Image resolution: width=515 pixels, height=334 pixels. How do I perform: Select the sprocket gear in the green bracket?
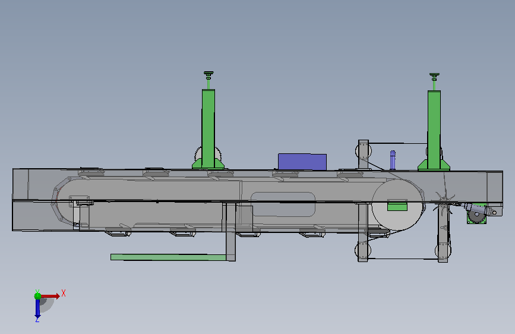[x=475, y=217]
